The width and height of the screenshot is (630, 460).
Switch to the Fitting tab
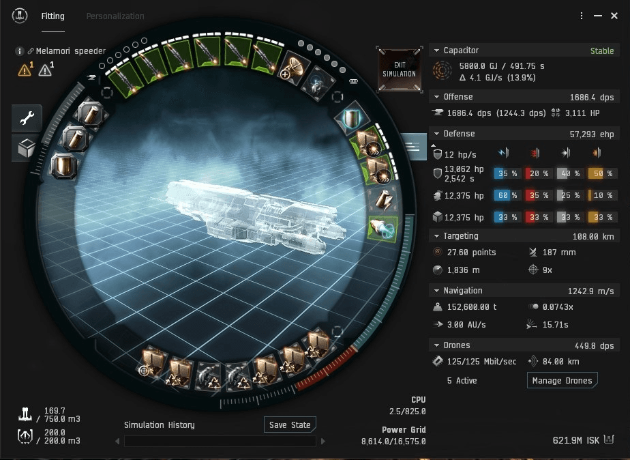point(52,16)
